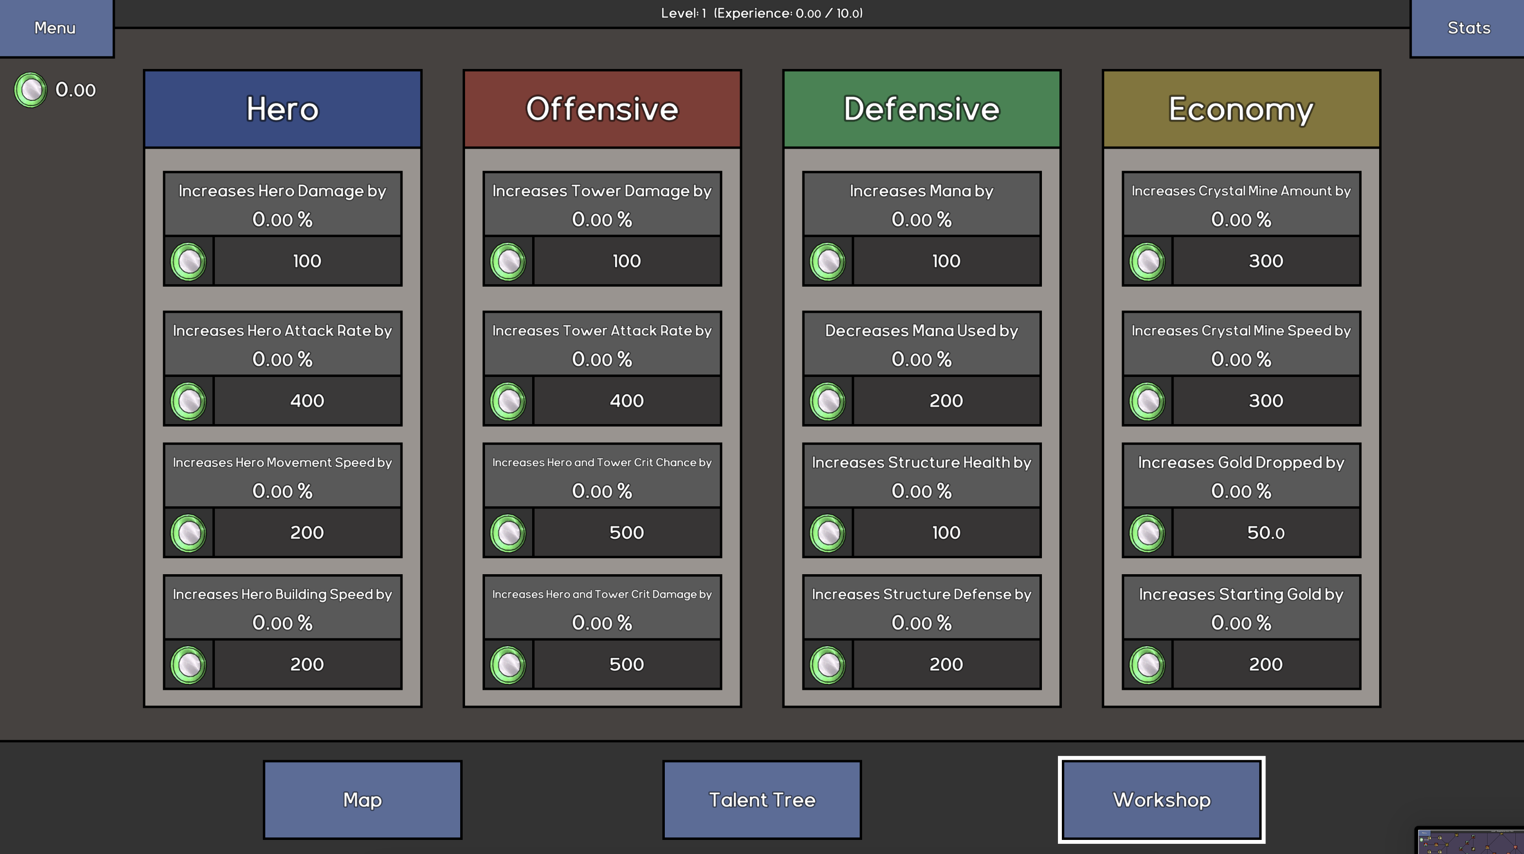Click the 0.00 gem balance text
Screen dimensions: 1524x854
point(76,90)
